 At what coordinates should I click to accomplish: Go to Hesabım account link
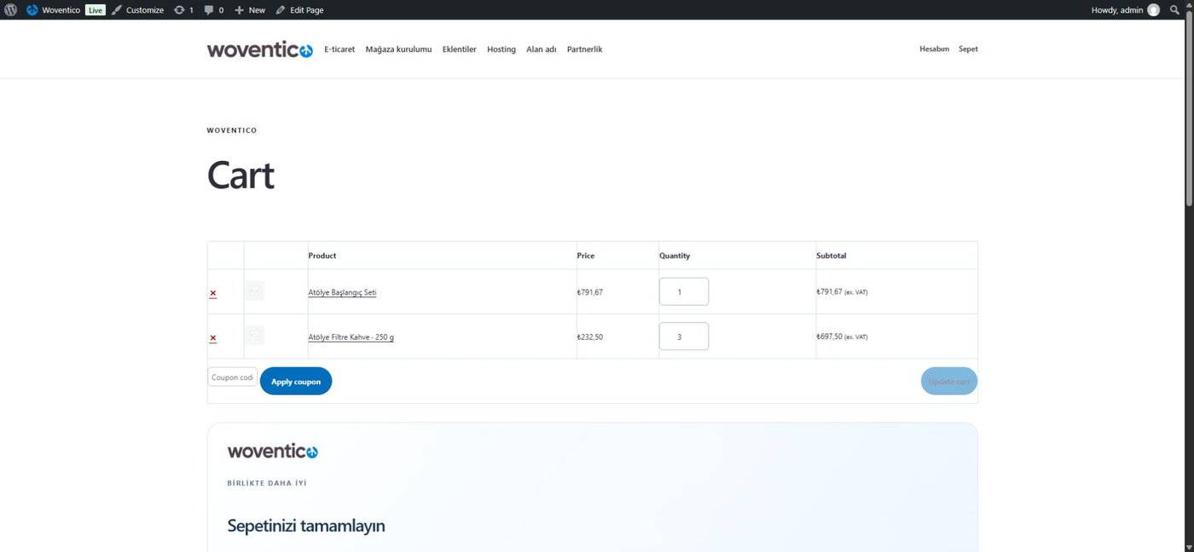point(934,49)
